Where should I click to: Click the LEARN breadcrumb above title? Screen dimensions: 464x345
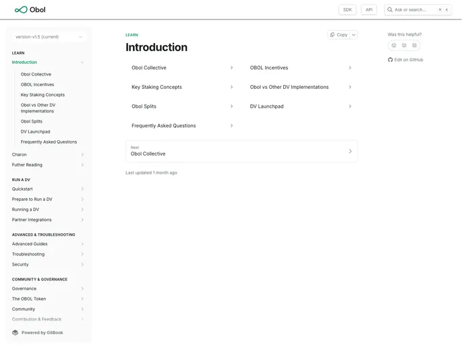coord(132,35)
